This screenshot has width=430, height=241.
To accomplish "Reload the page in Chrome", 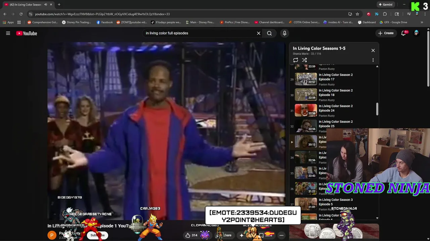I will pyautogui.click(x=21, y=14).
